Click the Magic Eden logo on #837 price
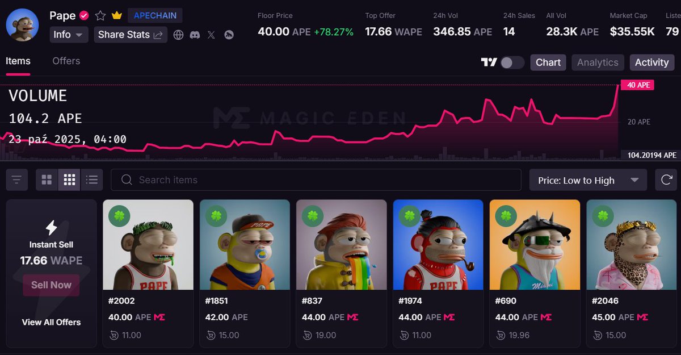The width and height of the screenshot is (681, 355). (353, 318)
